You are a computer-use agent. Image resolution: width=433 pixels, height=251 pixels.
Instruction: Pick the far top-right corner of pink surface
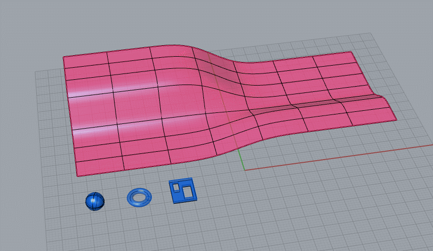352,52
